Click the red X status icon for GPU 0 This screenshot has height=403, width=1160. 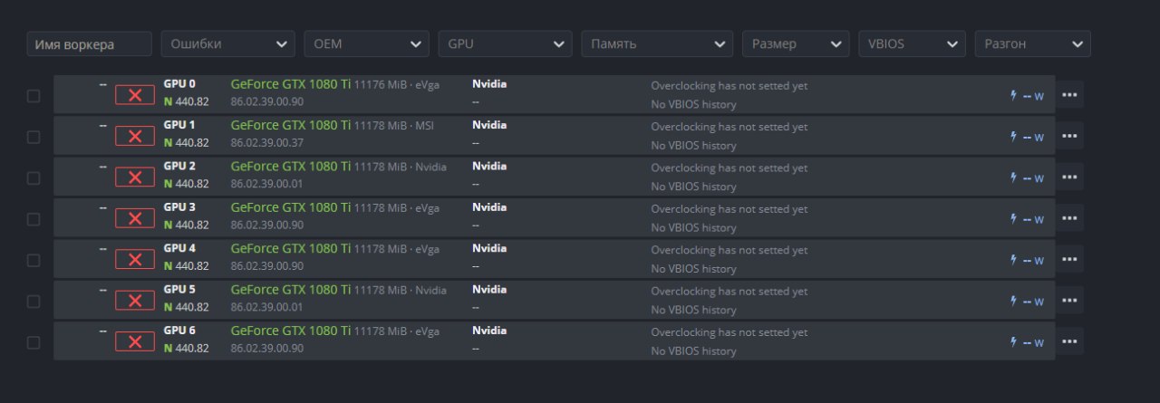[135, 95]
